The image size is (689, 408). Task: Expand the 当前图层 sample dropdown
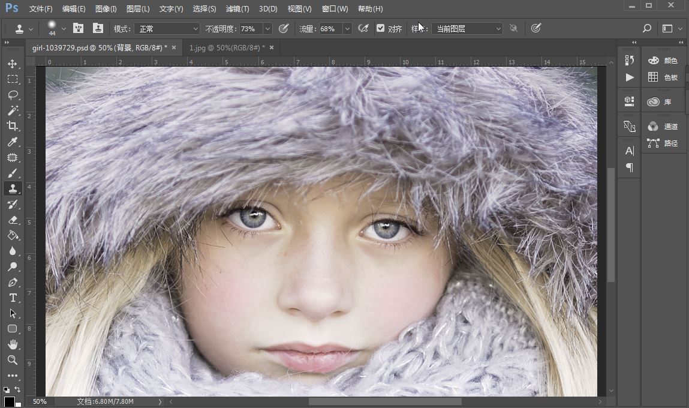coord(467,29)
